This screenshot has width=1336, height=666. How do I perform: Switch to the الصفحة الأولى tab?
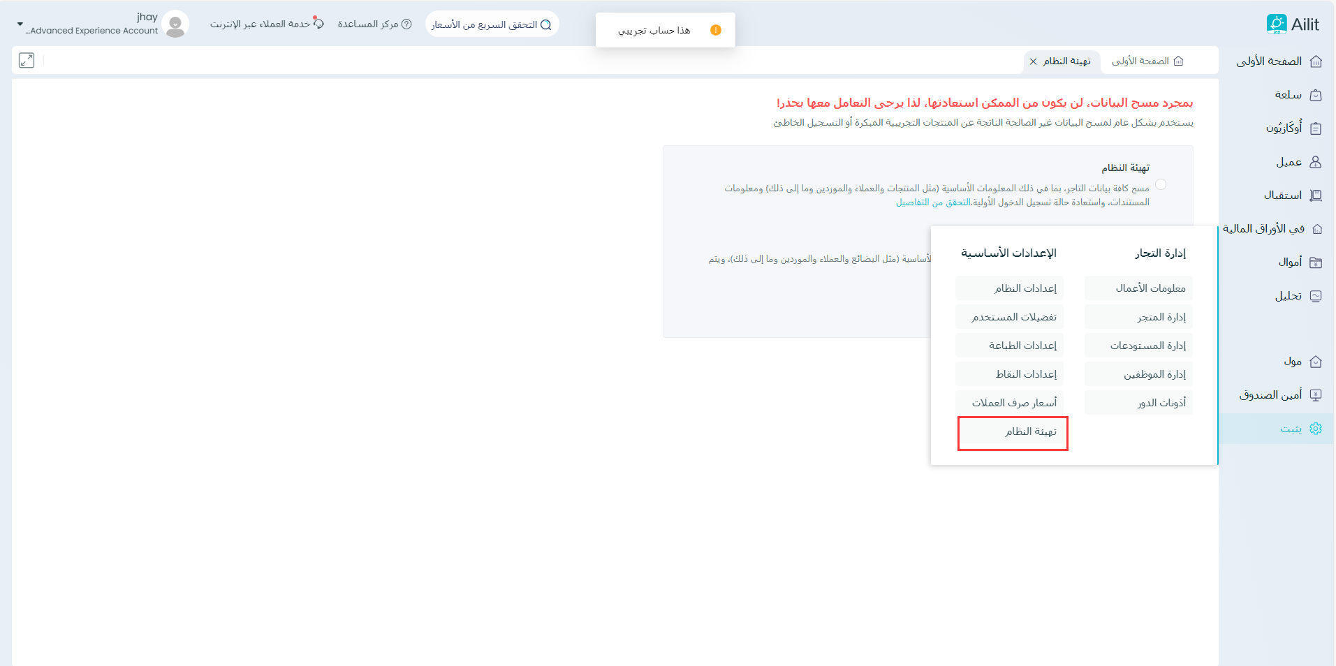pos(1147,61)
